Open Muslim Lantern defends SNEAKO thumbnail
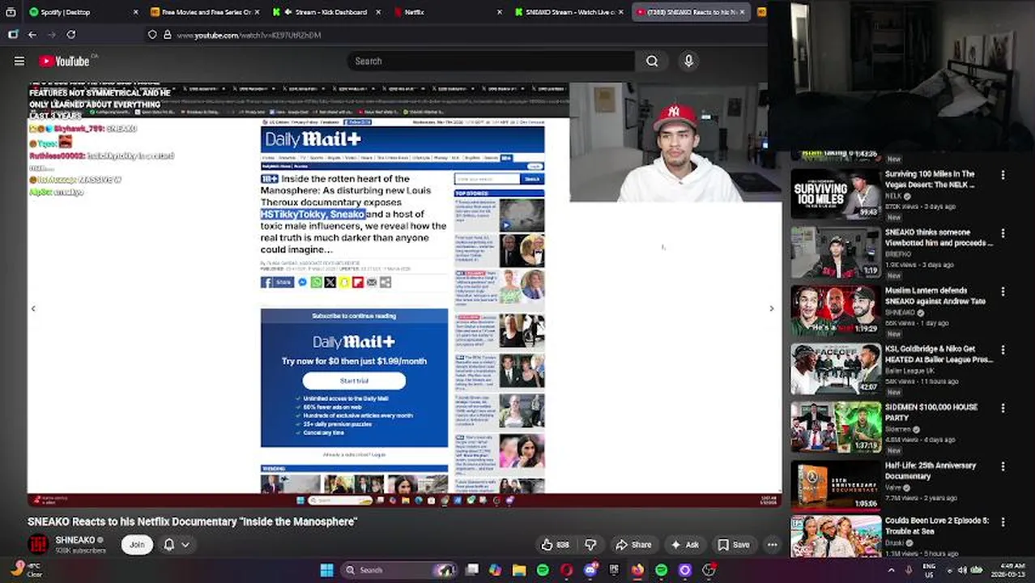 coord(836,310)
